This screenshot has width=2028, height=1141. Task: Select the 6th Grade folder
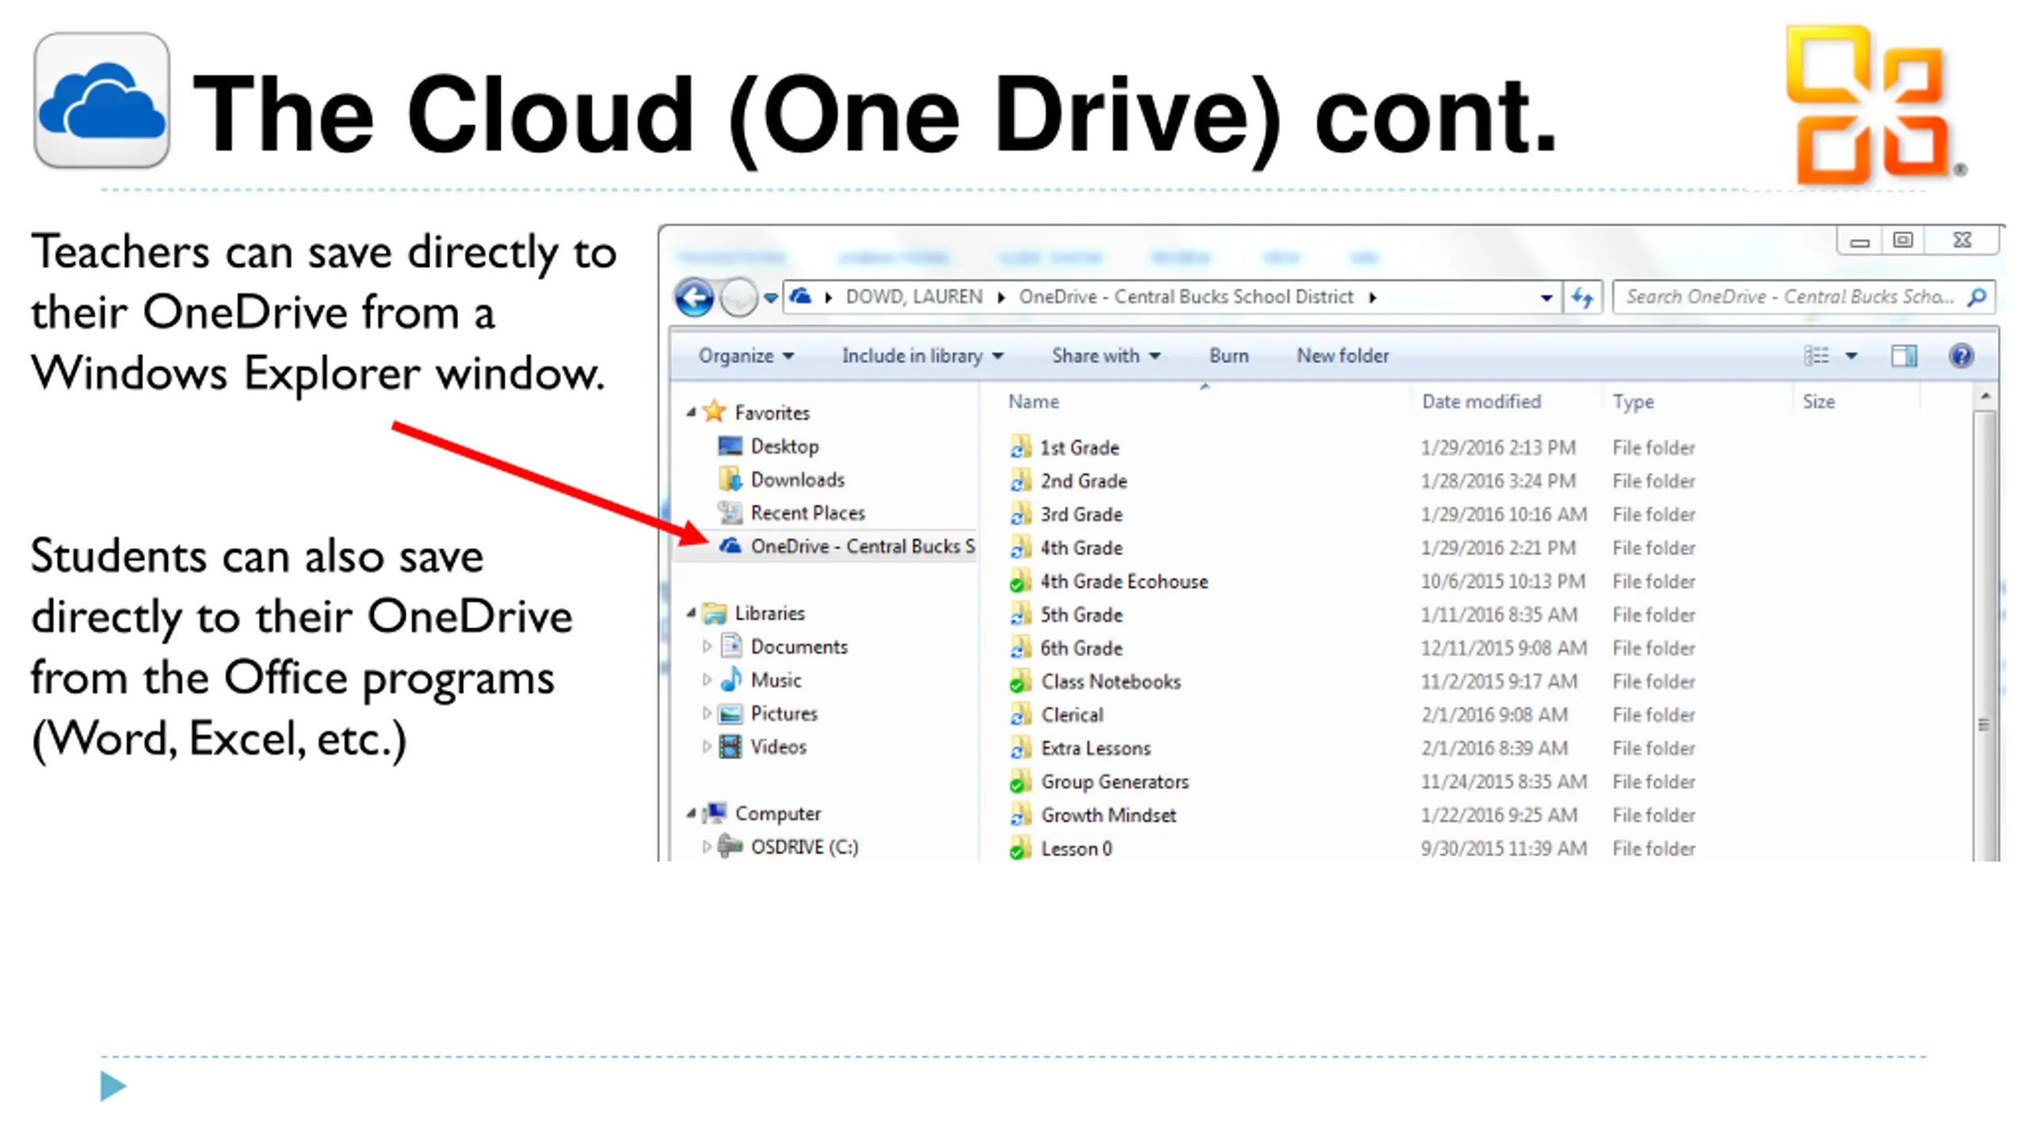[x=1081, y=648]
